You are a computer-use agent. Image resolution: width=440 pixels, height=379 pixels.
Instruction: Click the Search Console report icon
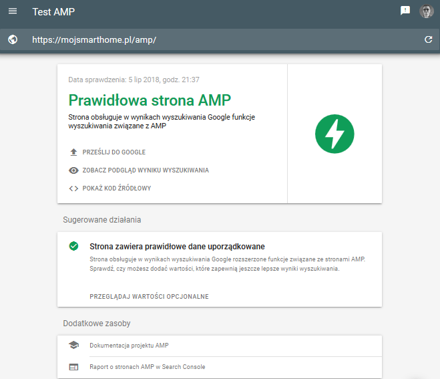point(73,367)
